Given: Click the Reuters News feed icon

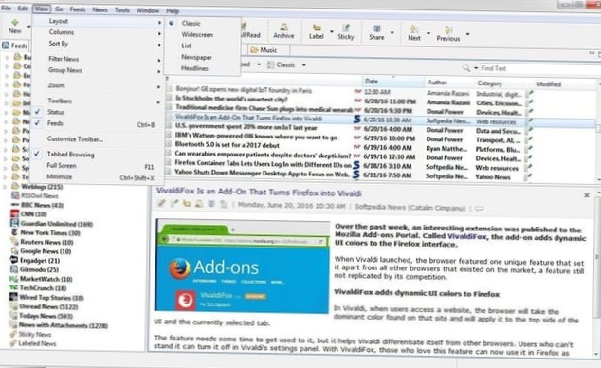Looking at the screenshot, I should click(x=14, y=242).
